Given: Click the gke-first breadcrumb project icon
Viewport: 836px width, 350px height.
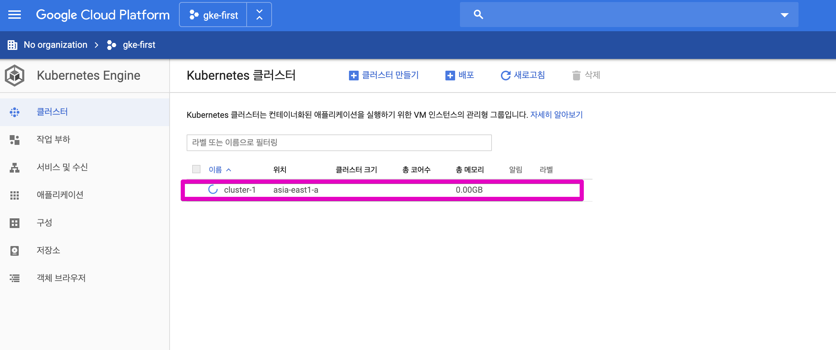Looking at the screenshot, I should pyautogui.click(x=111, y=45).
